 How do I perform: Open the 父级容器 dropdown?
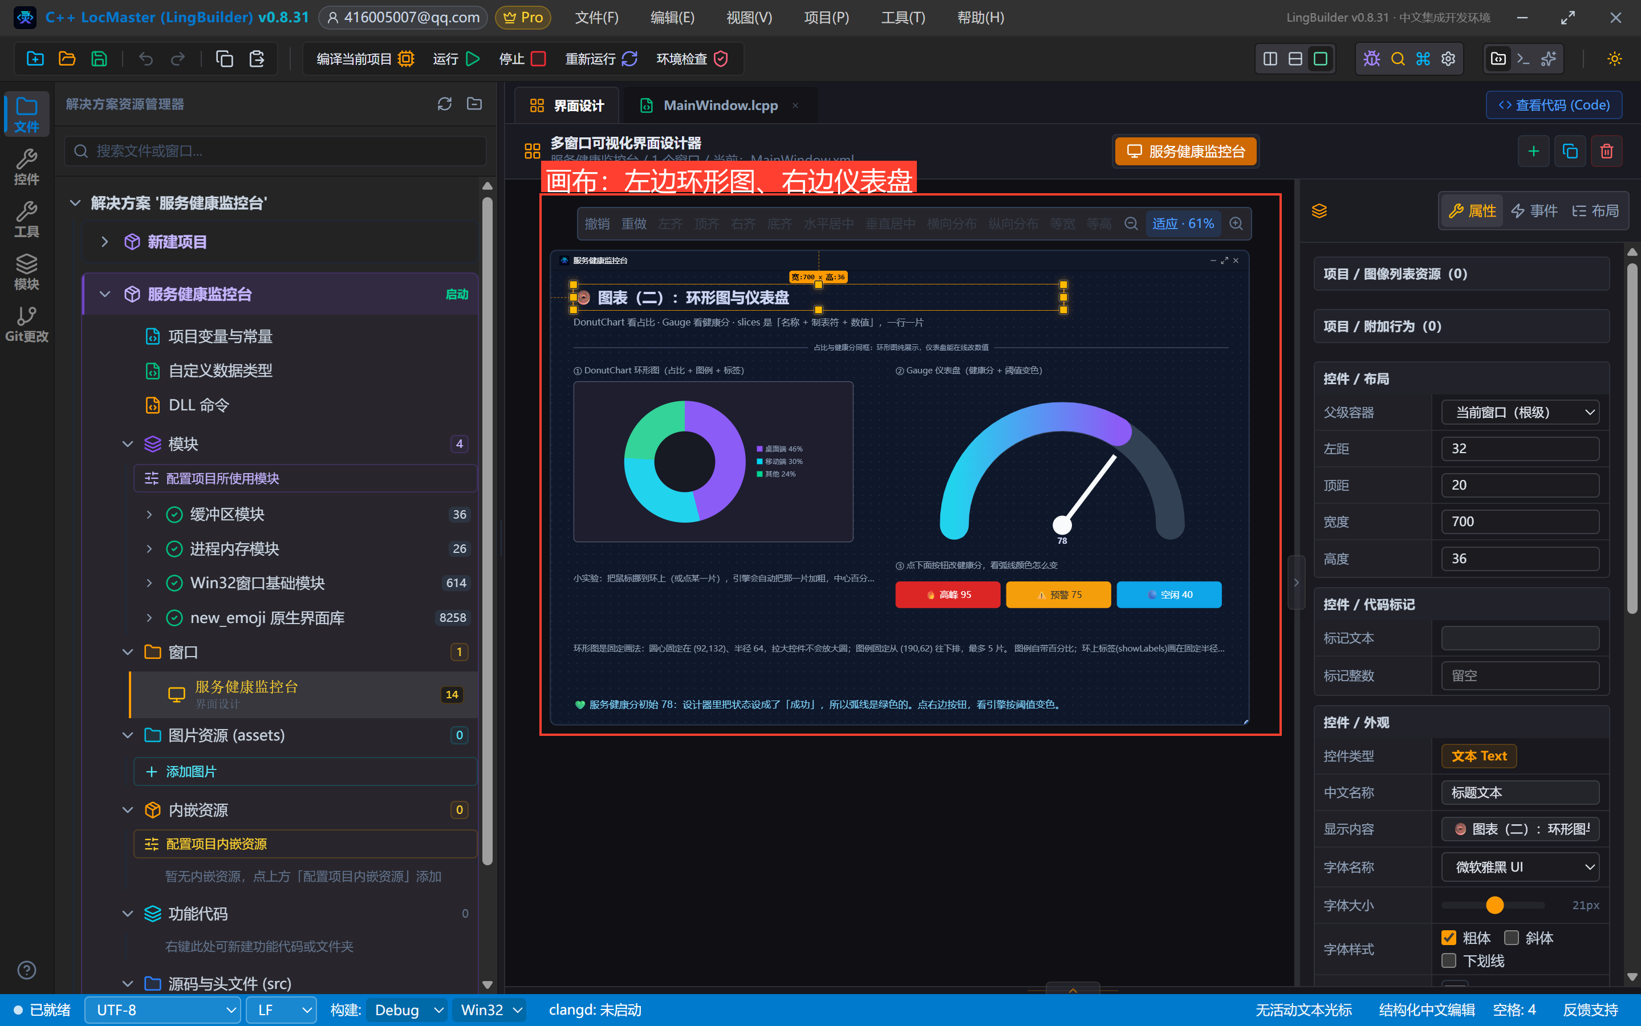pos(1520,413)
